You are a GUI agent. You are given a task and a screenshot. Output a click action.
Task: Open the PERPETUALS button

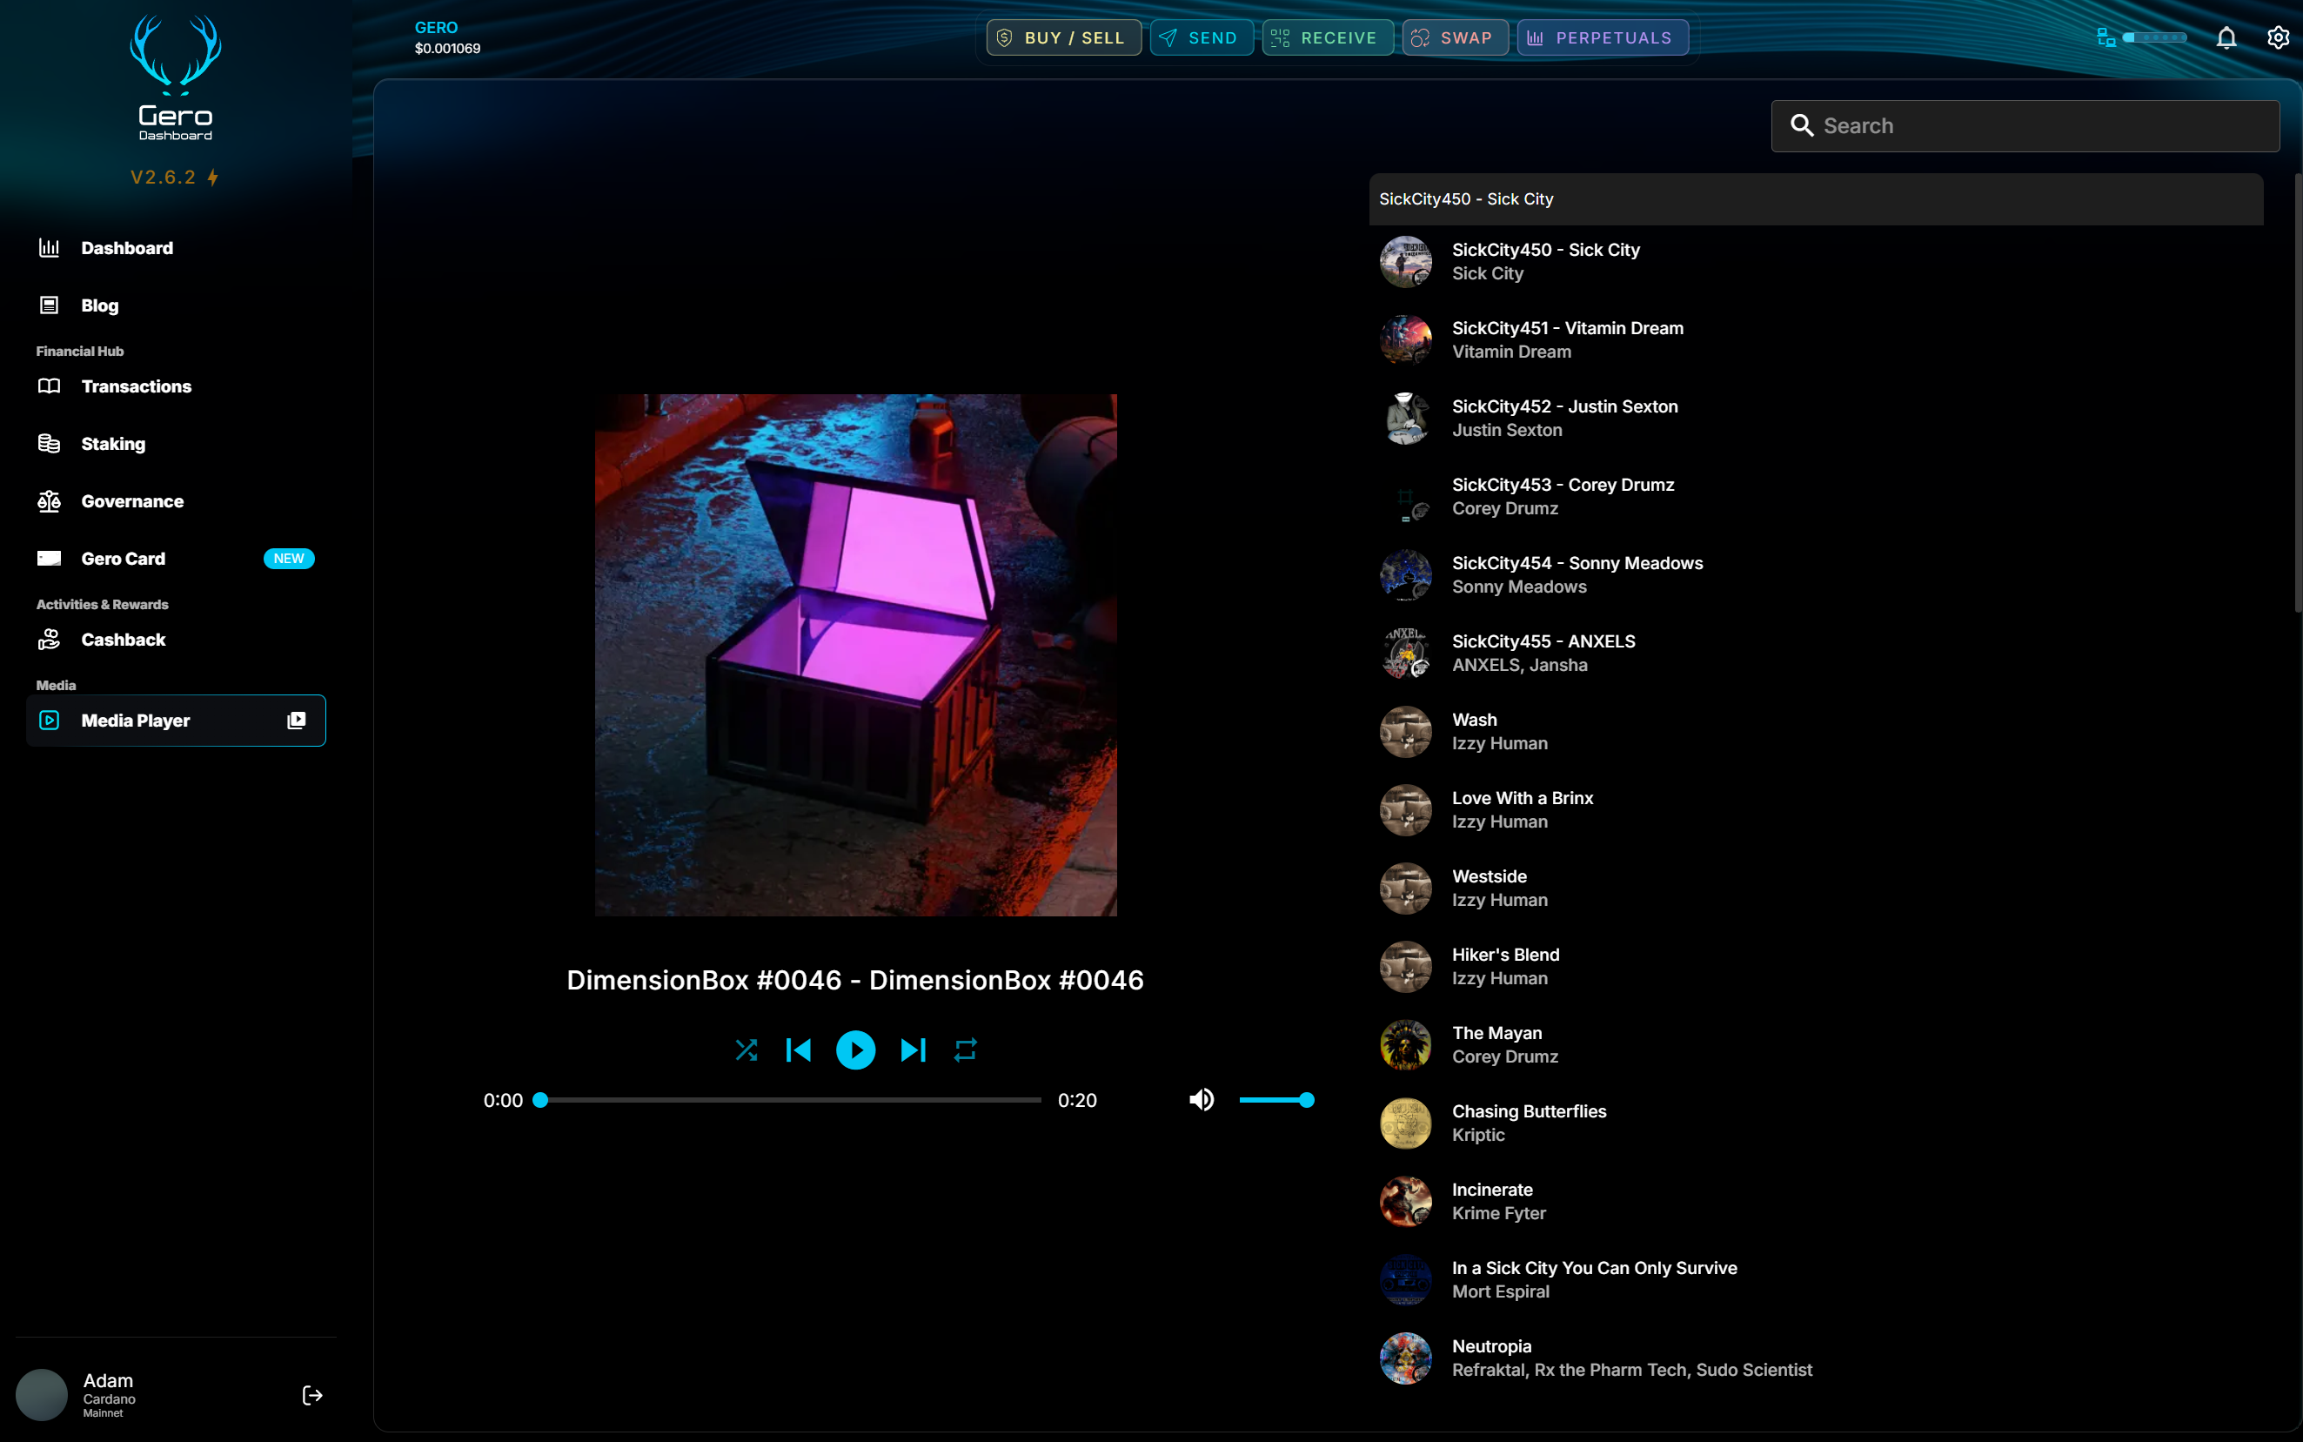point(1602,38)
